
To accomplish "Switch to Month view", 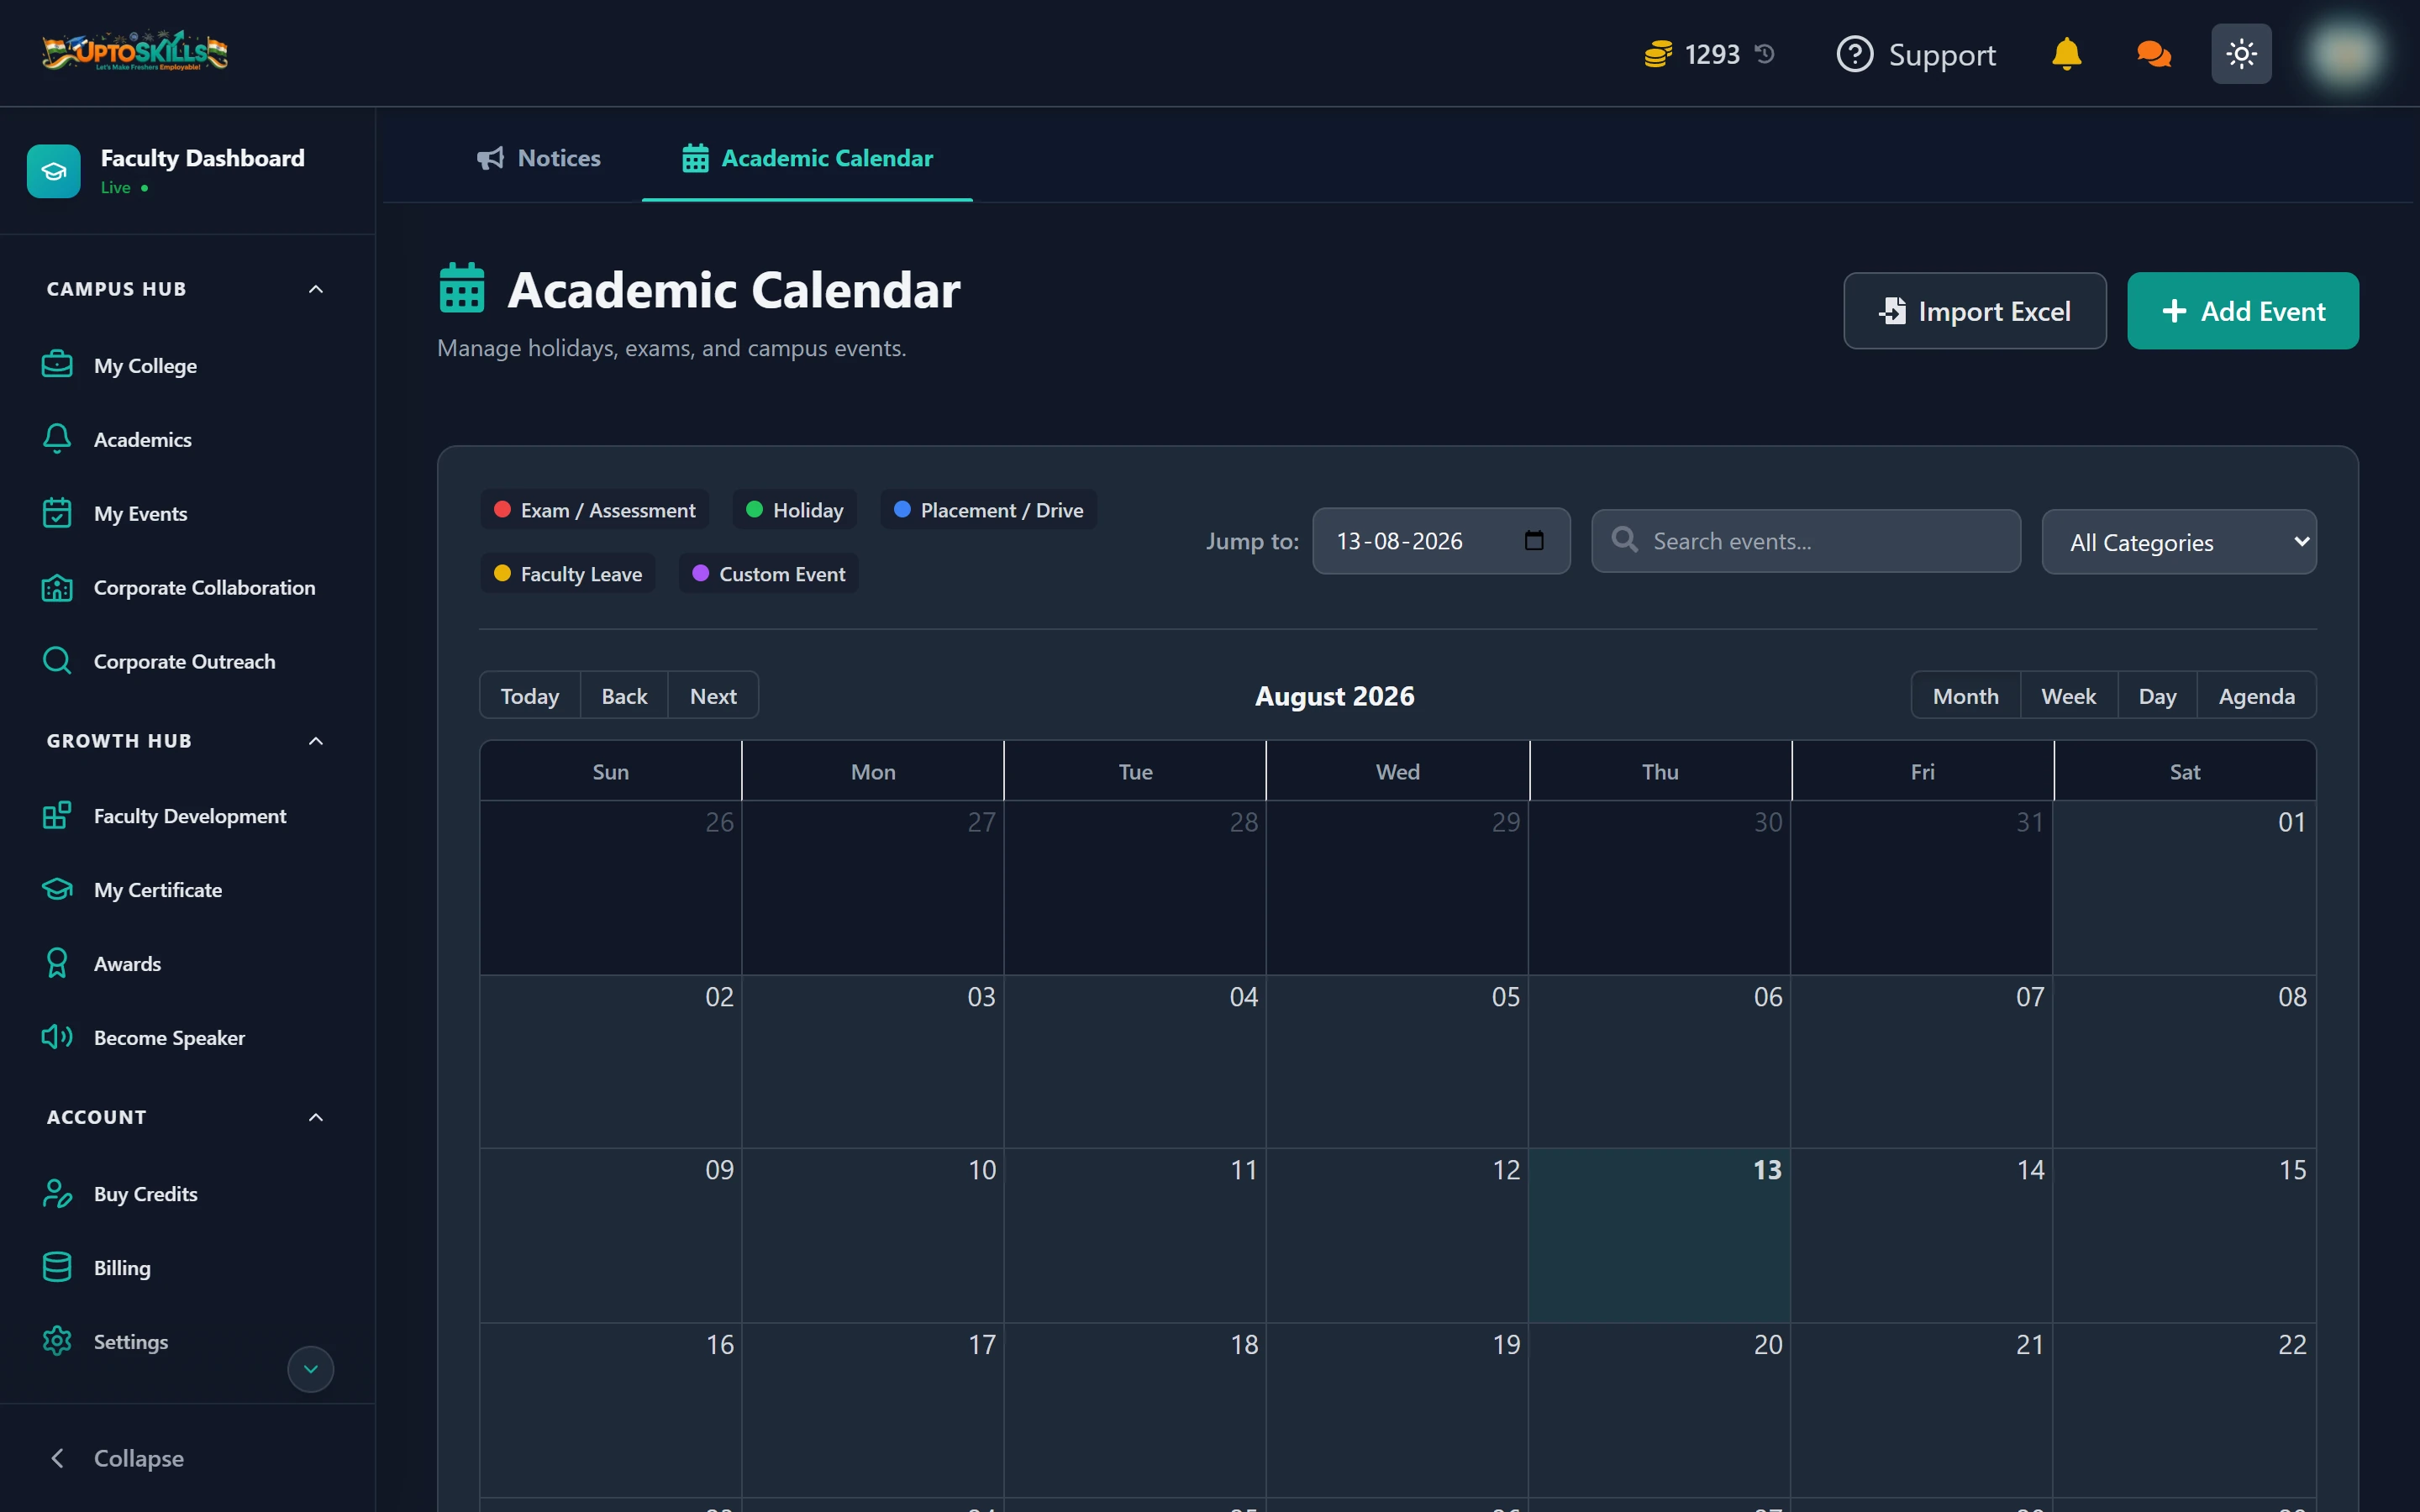I will click(x=1965, y=696).
